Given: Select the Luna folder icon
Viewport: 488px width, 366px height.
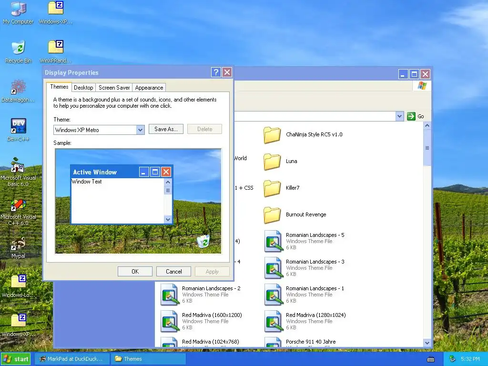Looking at the screenshot, I should point(272,162).
